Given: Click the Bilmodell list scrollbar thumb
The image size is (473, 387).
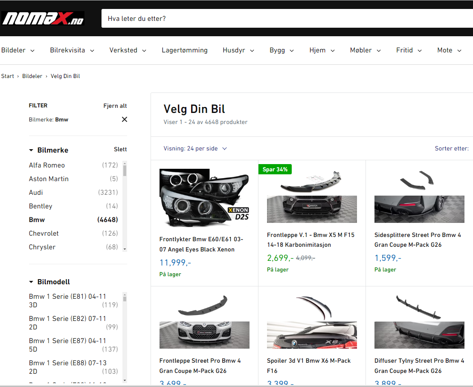Looking at the screenshot, I should click(x=125, y=298).
